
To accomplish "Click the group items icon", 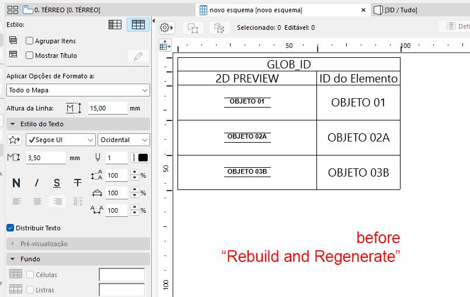I will [x=13, y=40].
